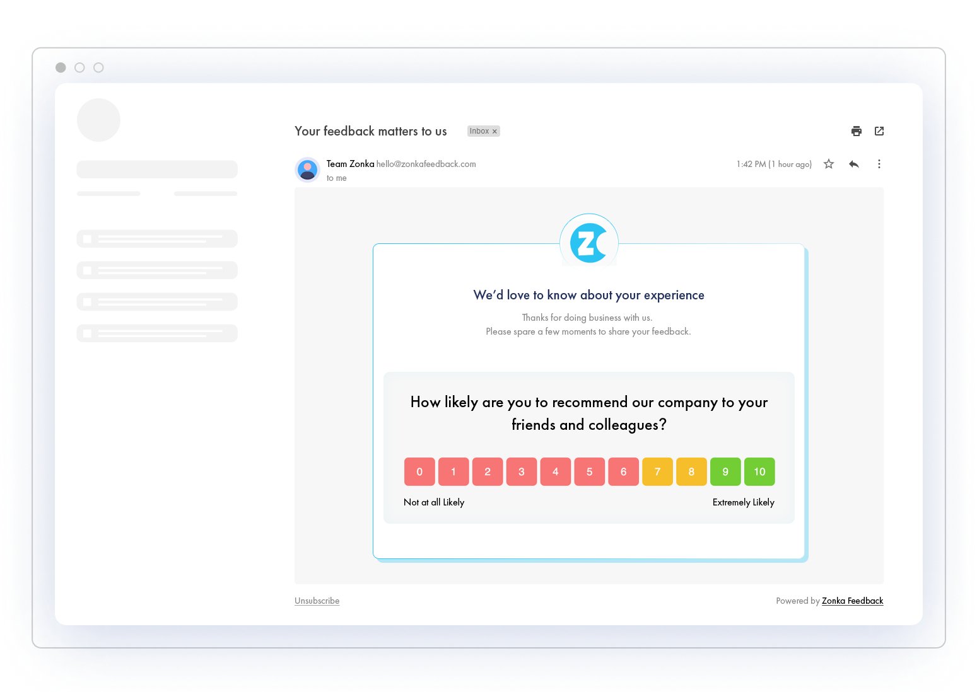Click the email subject 'Your feedback matters to us'

[370, 131]
